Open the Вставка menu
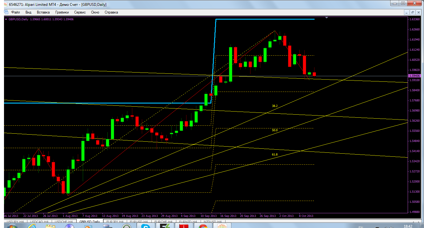424x228 pixels. point(43,12)
